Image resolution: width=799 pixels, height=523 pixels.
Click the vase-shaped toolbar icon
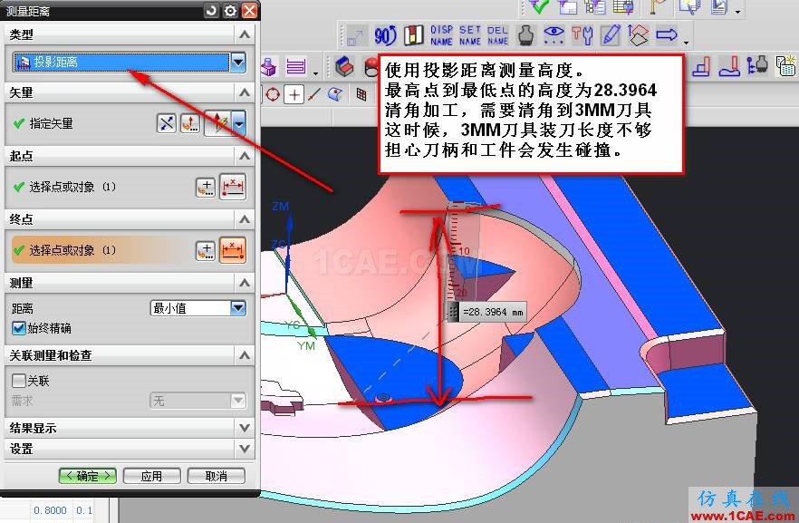[525, 35]
